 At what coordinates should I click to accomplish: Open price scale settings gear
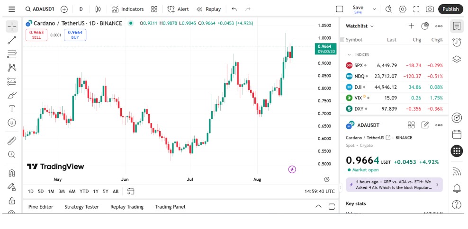pyautogui.click(x=327, y=179)
